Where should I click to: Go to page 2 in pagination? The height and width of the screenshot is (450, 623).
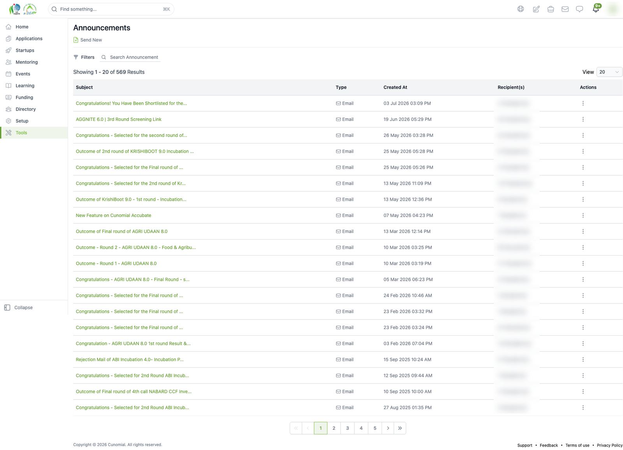[334, 428]
